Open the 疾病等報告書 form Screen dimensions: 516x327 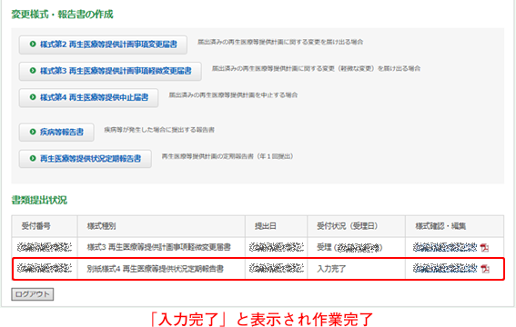click(x=56, y=133)
